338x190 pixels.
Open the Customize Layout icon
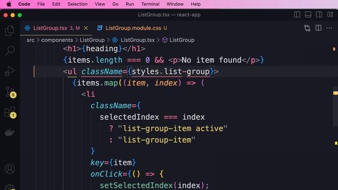(330, 14)
